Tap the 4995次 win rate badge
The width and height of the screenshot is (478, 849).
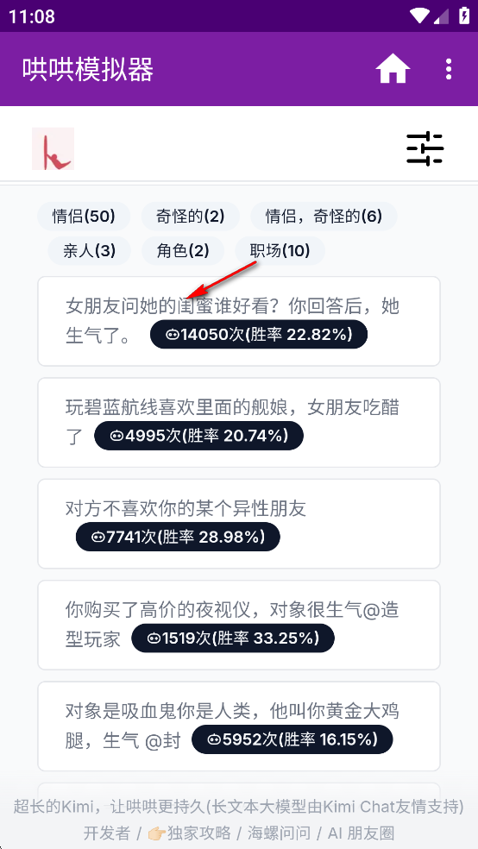(198, 436)
